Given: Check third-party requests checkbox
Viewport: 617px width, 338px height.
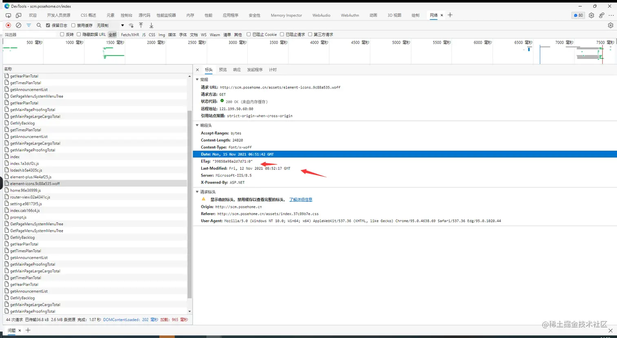Looking at the screenshot, I should point(310,34).
